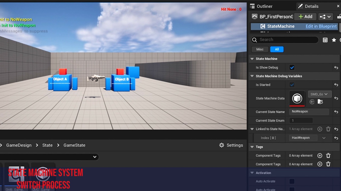Close the Details tab
Image resolution: width=341 pixels, height=191 pixels.
(x=338, y=6)
